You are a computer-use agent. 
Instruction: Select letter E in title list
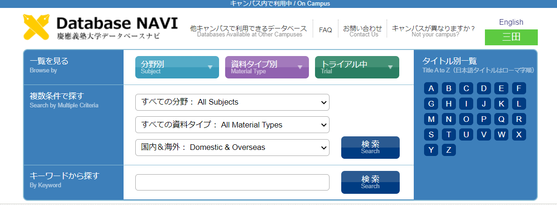(501, 89)
